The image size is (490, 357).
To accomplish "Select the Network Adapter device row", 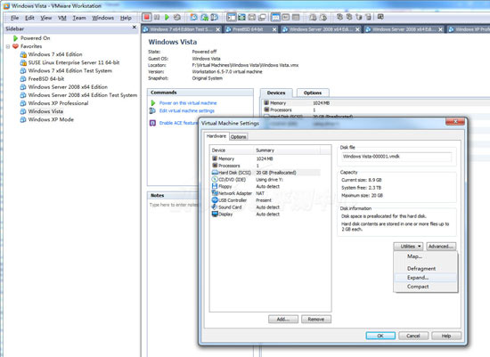I will (265, 193).
